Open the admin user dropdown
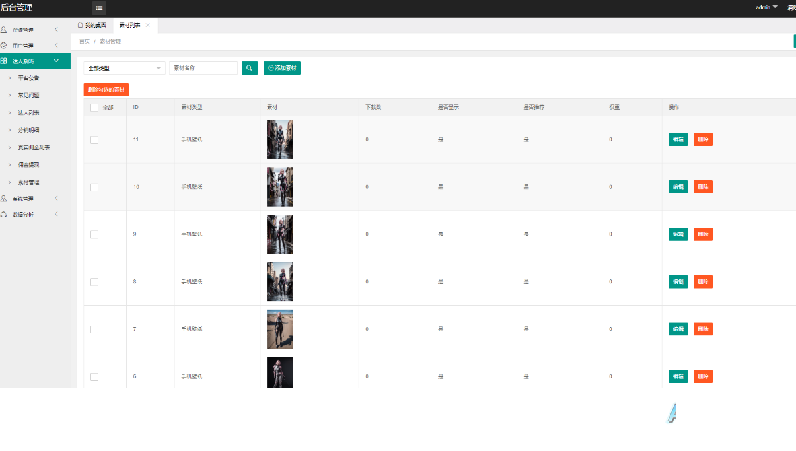796x451 pixels. pos(766,7)
